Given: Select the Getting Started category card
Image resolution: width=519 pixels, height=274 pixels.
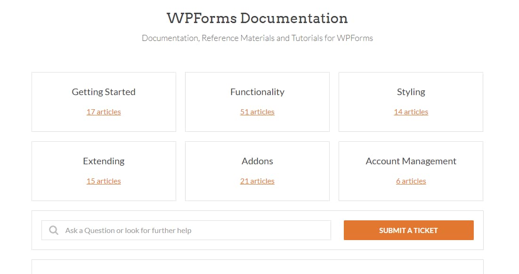Looking at the screenshot, I should [104, 101].
